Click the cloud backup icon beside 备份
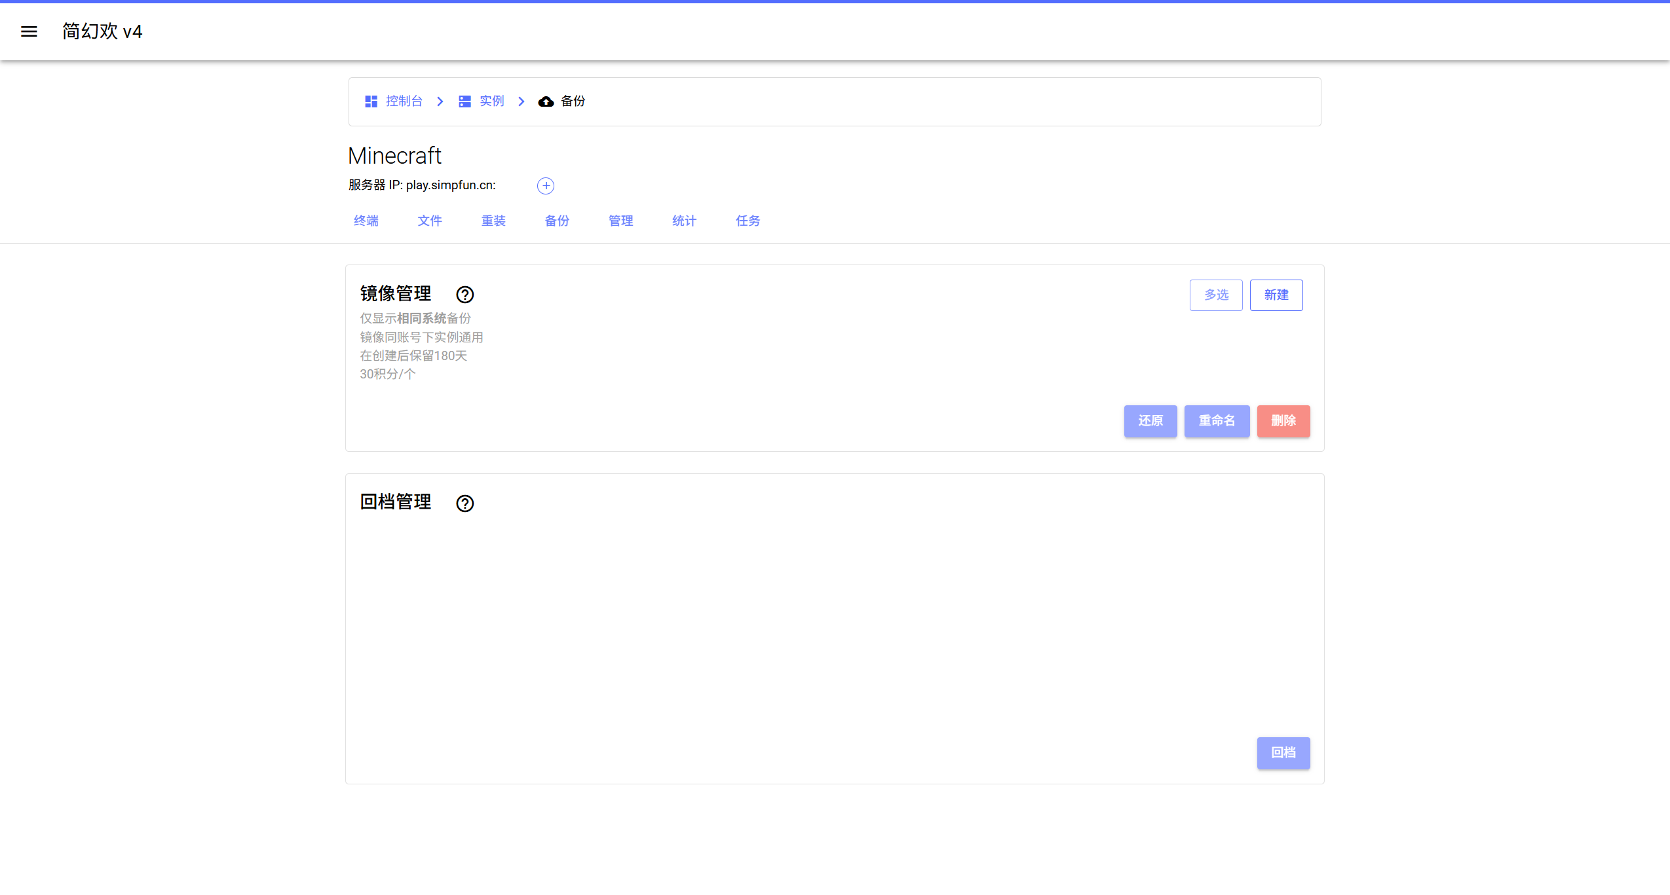 coord(546,101)
